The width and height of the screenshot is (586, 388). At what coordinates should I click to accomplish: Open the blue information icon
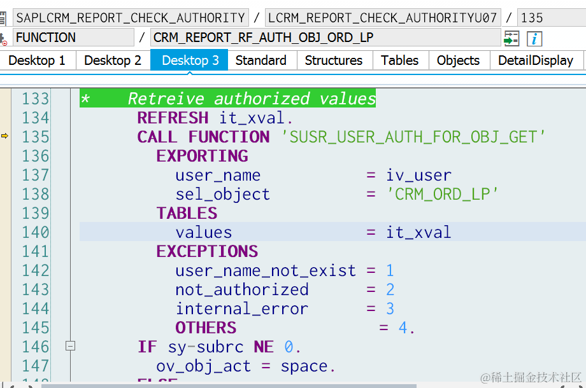tap(534, 38)
